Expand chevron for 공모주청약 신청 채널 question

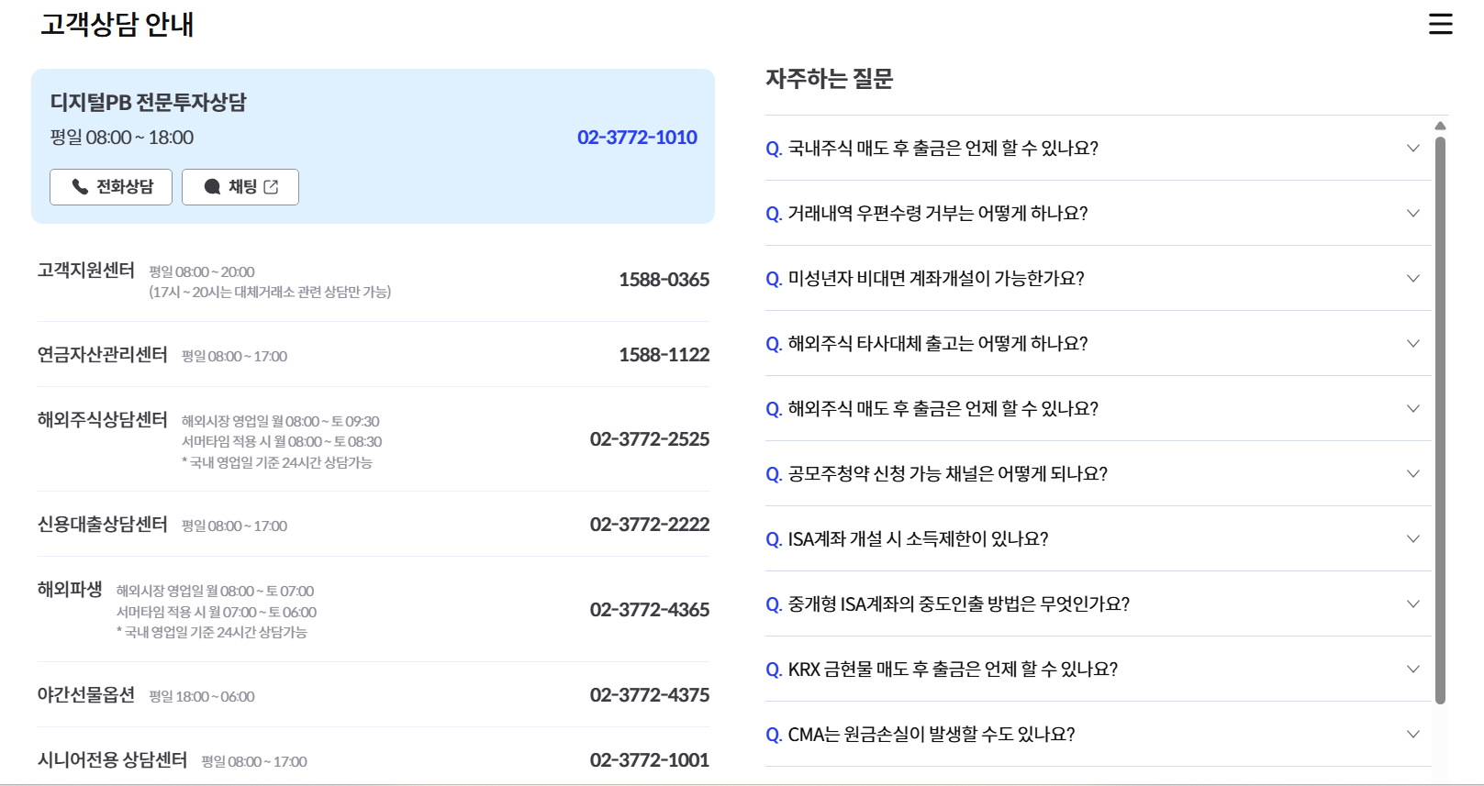pos(1412,474)
